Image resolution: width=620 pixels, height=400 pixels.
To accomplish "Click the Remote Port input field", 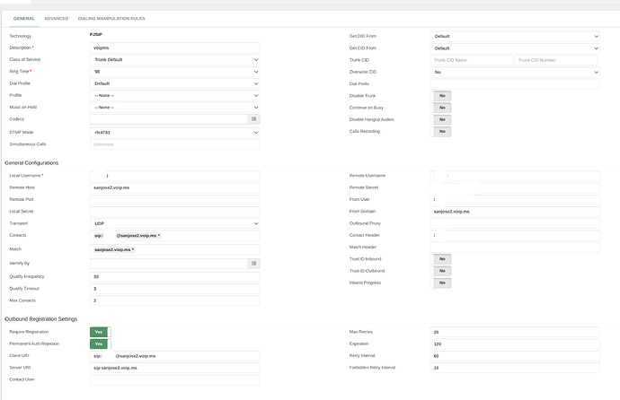I will 175,199.
